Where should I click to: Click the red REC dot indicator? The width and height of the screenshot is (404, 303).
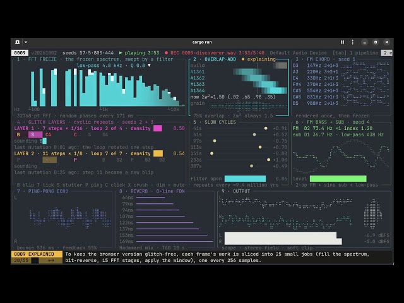coord(166,53)
